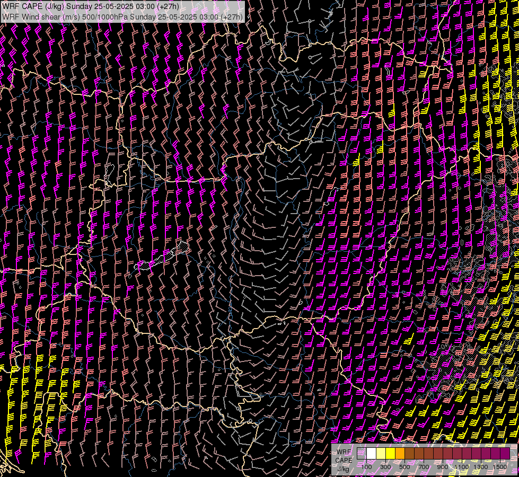
Task: Select the bright yellow CAPE legend swatch
Action: click(390, 453)
